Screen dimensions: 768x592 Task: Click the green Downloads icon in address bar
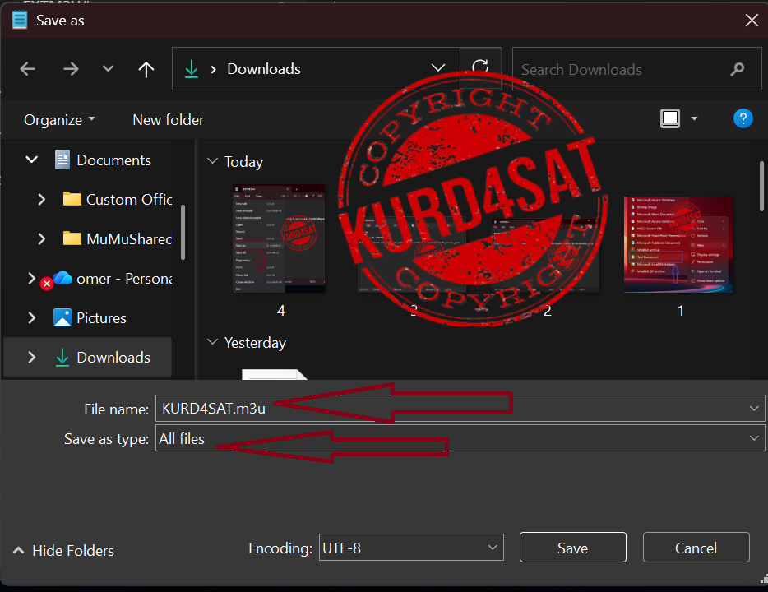[x=192, y=69]
